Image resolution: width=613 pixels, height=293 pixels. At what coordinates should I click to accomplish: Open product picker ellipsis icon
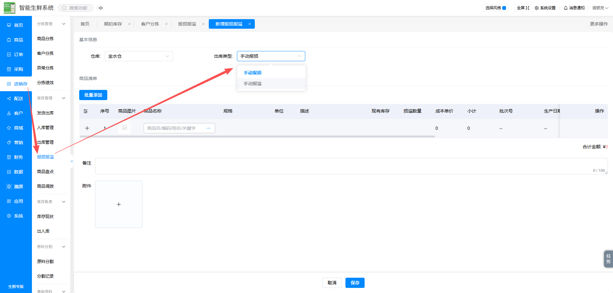click(x=208, y=128)
